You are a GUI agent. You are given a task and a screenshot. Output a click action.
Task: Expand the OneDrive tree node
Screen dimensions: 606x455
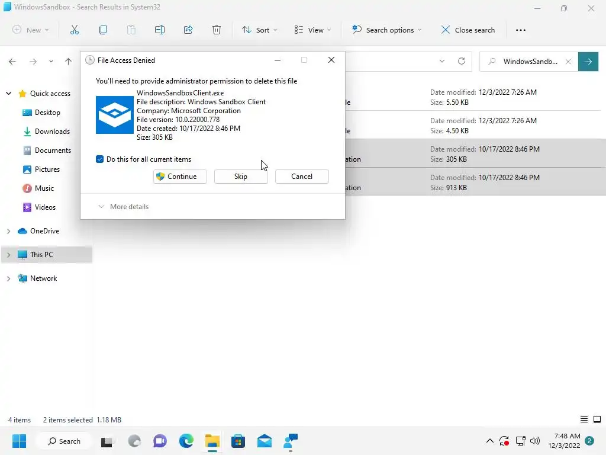pyautogui.click(x=8, y=231)
